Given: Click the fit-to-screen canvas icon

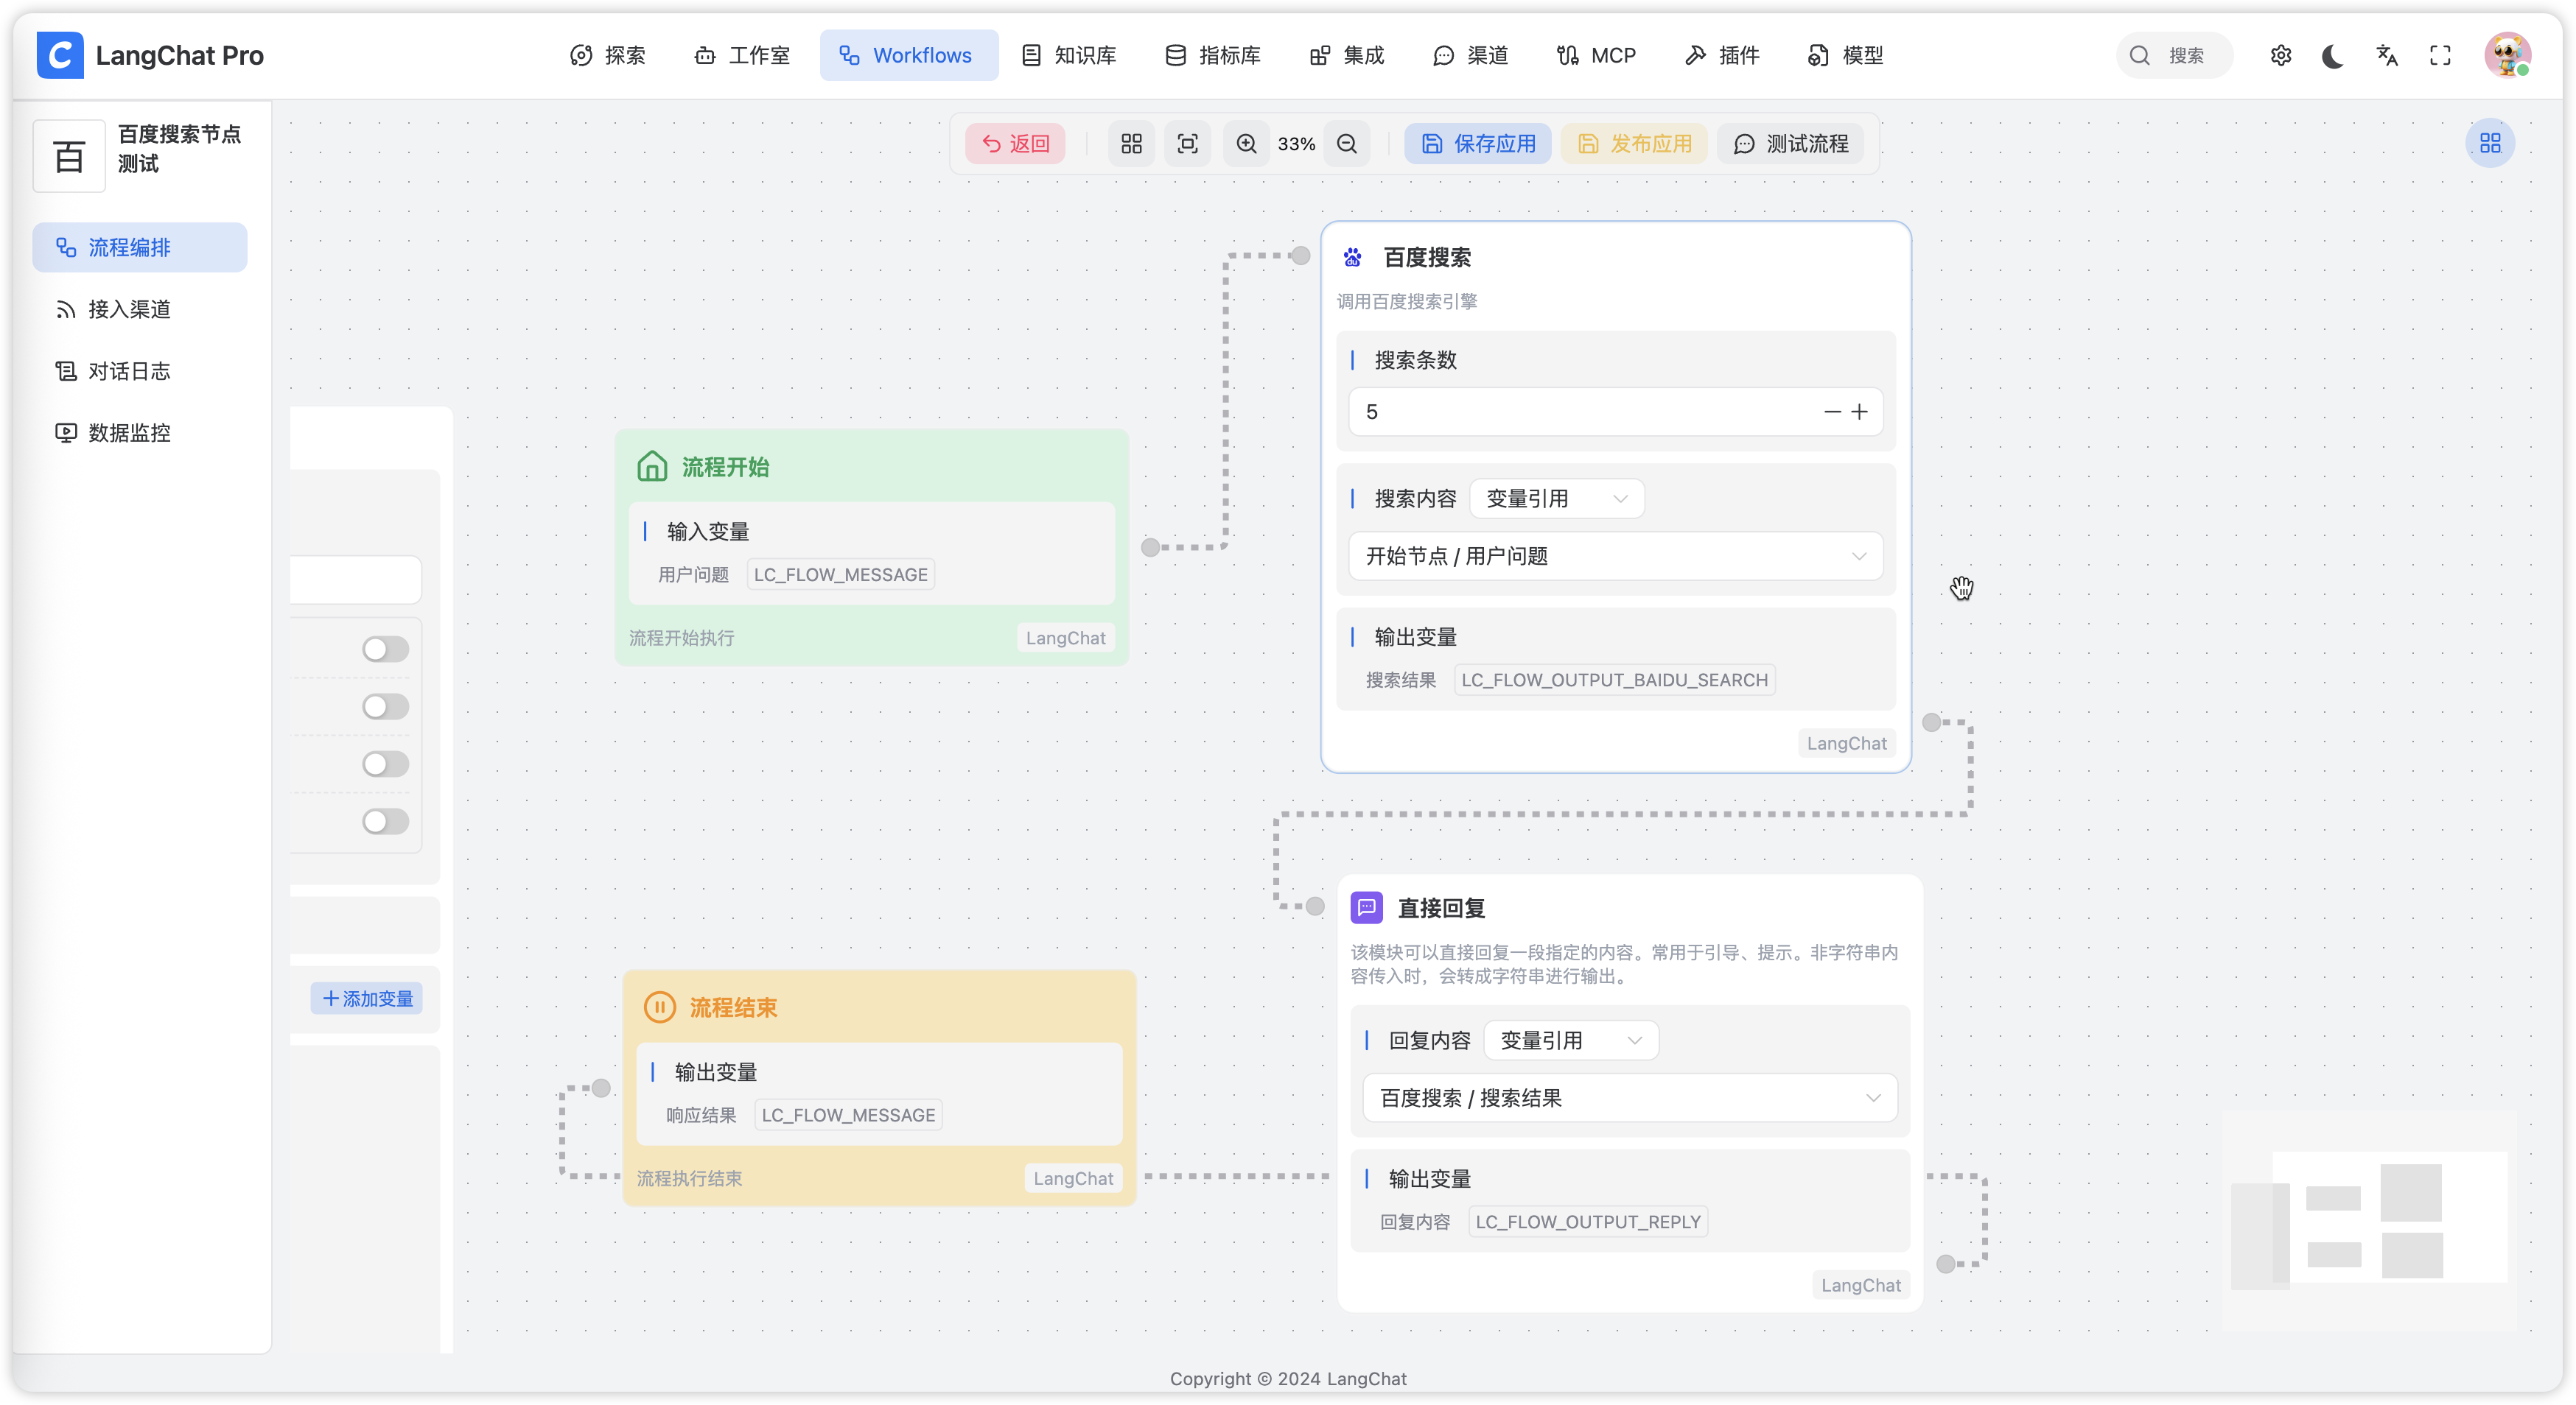Looking at the screenshot, I should coord(1187,144).
